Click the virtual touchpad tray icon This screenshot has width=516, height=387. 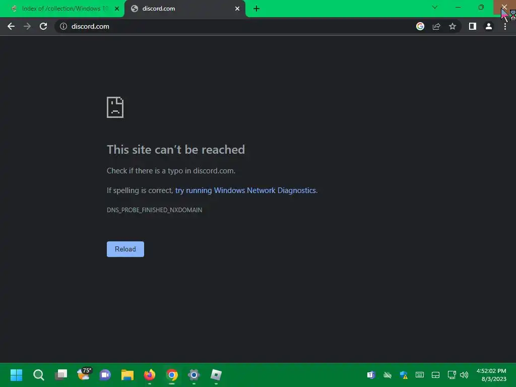436,375
